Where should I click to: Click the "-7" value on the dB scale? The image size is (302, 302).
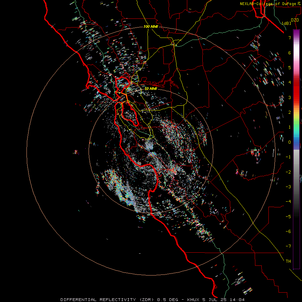coord(288,246)
